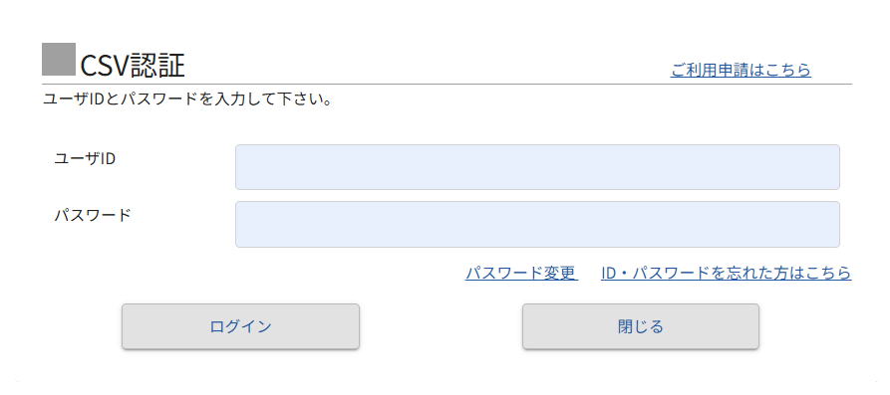Dismiss the dialog using 閉じる
The width and height of the screenshot is (890, 395).
[641, 326]
